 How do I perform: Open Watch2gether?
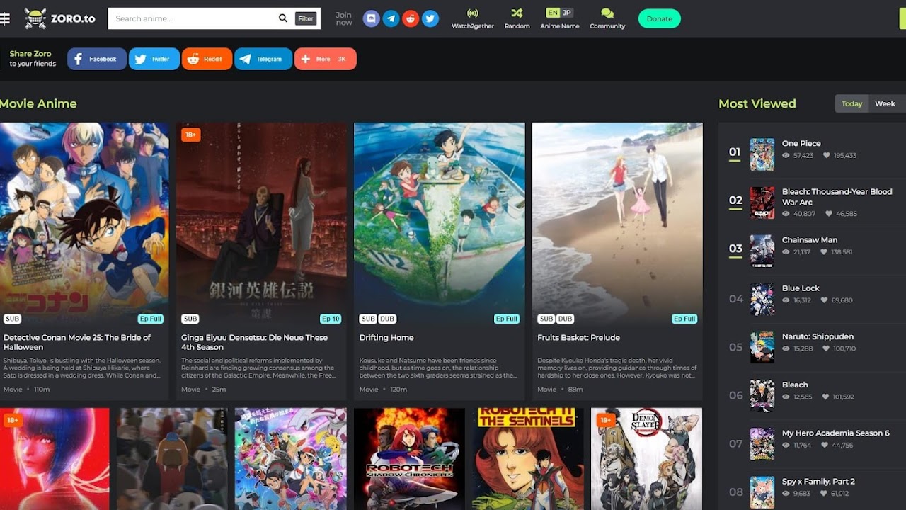(473, 18)
